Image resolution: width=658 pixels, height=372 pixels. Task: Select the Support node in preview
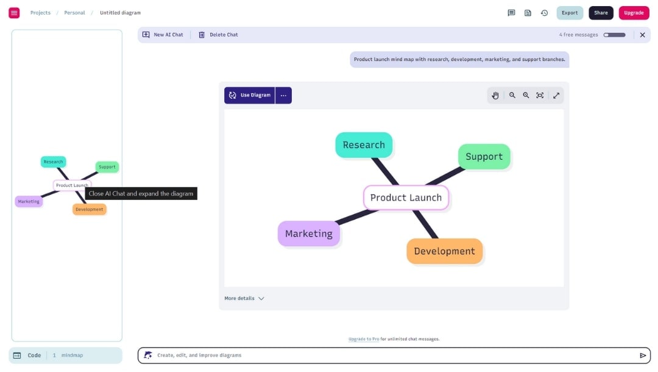pyautogui.click(x=484, y=157)
